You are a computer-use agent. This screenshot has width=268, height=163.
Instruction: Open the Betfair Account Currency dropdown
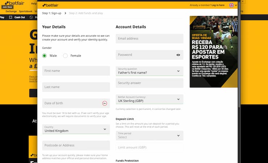pyautogui.click(x=150, y=99)
